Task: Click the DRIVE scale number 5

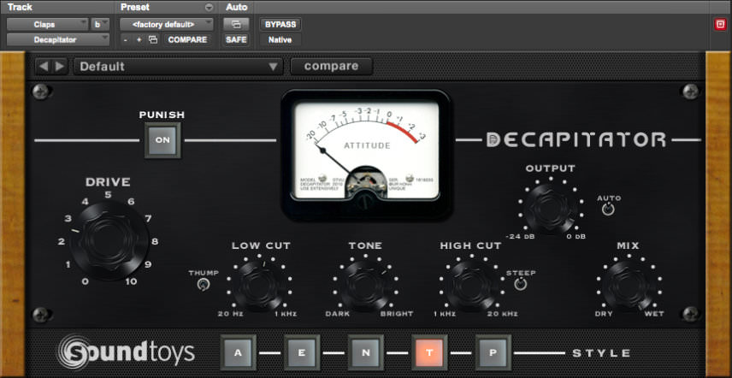Action: [x=109, y=194]
